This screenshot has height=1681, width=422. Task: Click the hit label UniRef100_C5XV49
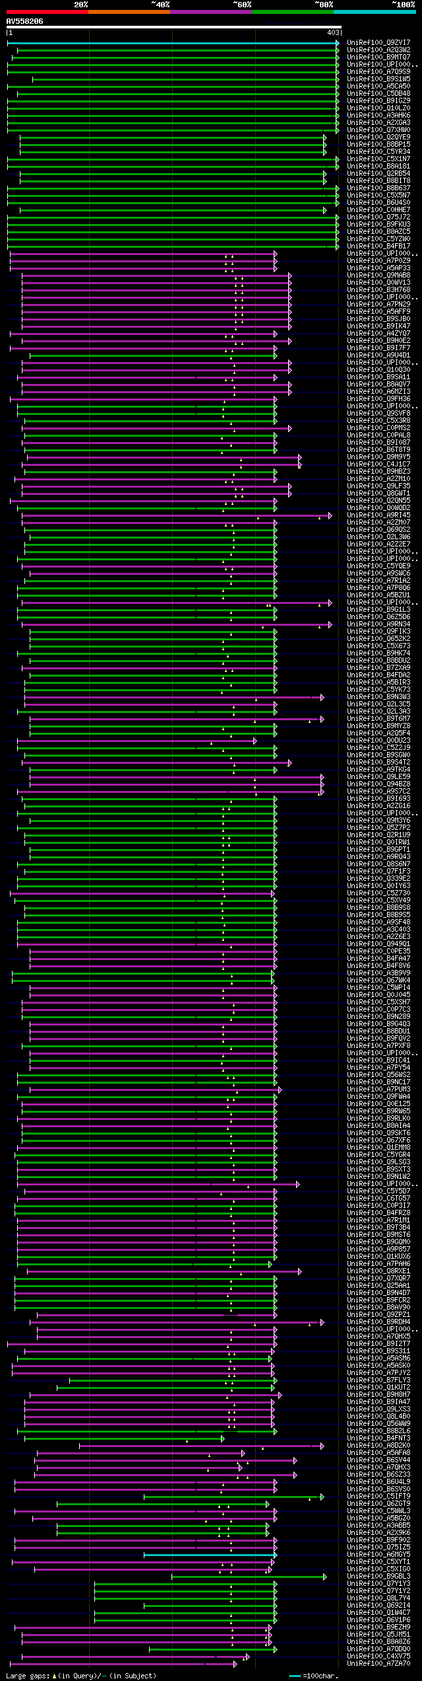(x=378, y=901)
